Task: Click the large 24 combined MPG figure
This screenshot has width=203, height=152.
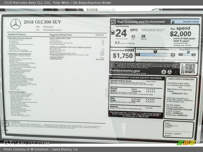Action: (121, 33)
